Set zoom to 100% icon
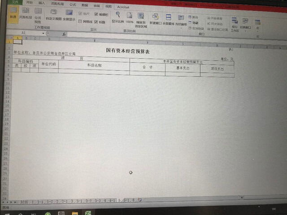 129,17
